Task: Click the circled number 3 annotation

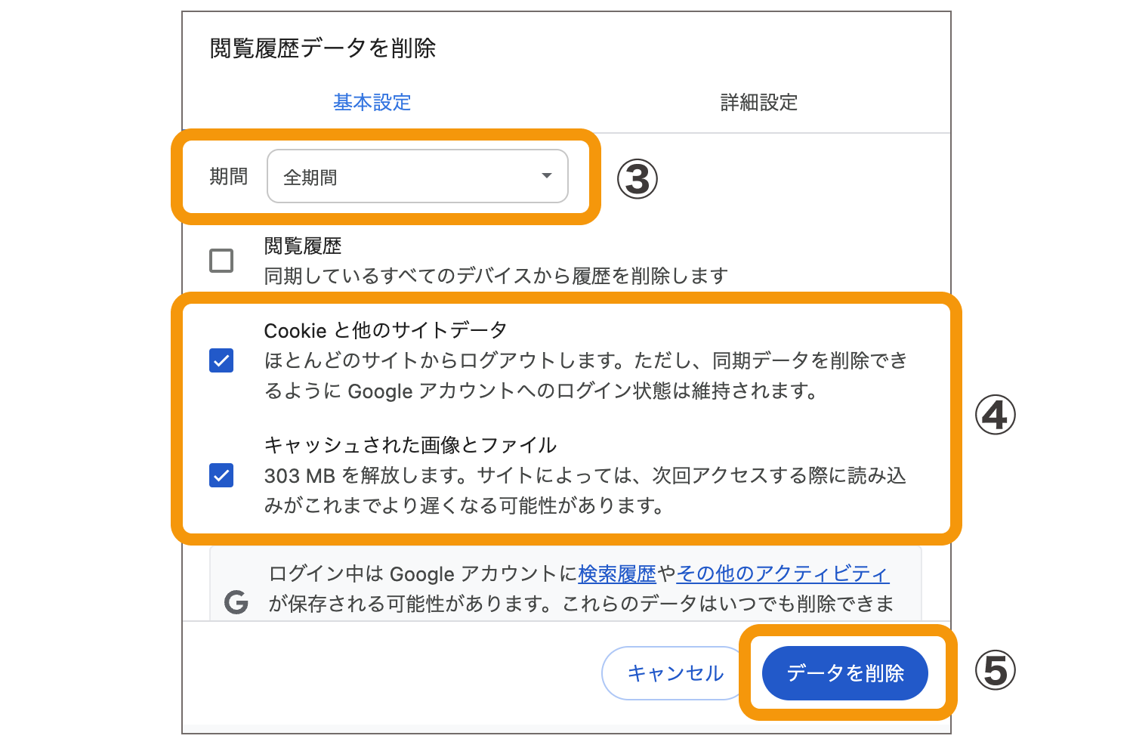Action: (x=638, y=179)
